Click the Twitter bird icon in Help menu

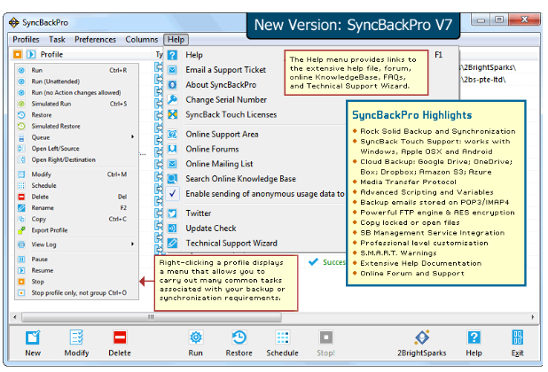172,213
